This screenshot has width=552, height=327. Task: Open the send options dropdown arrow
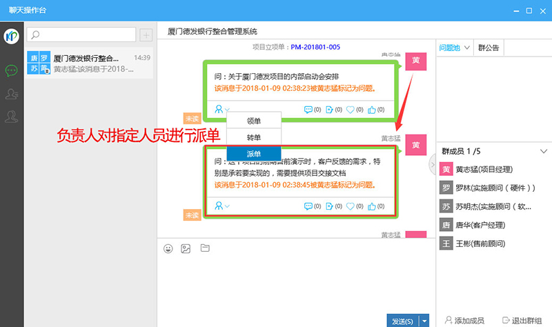pos(424,321)
